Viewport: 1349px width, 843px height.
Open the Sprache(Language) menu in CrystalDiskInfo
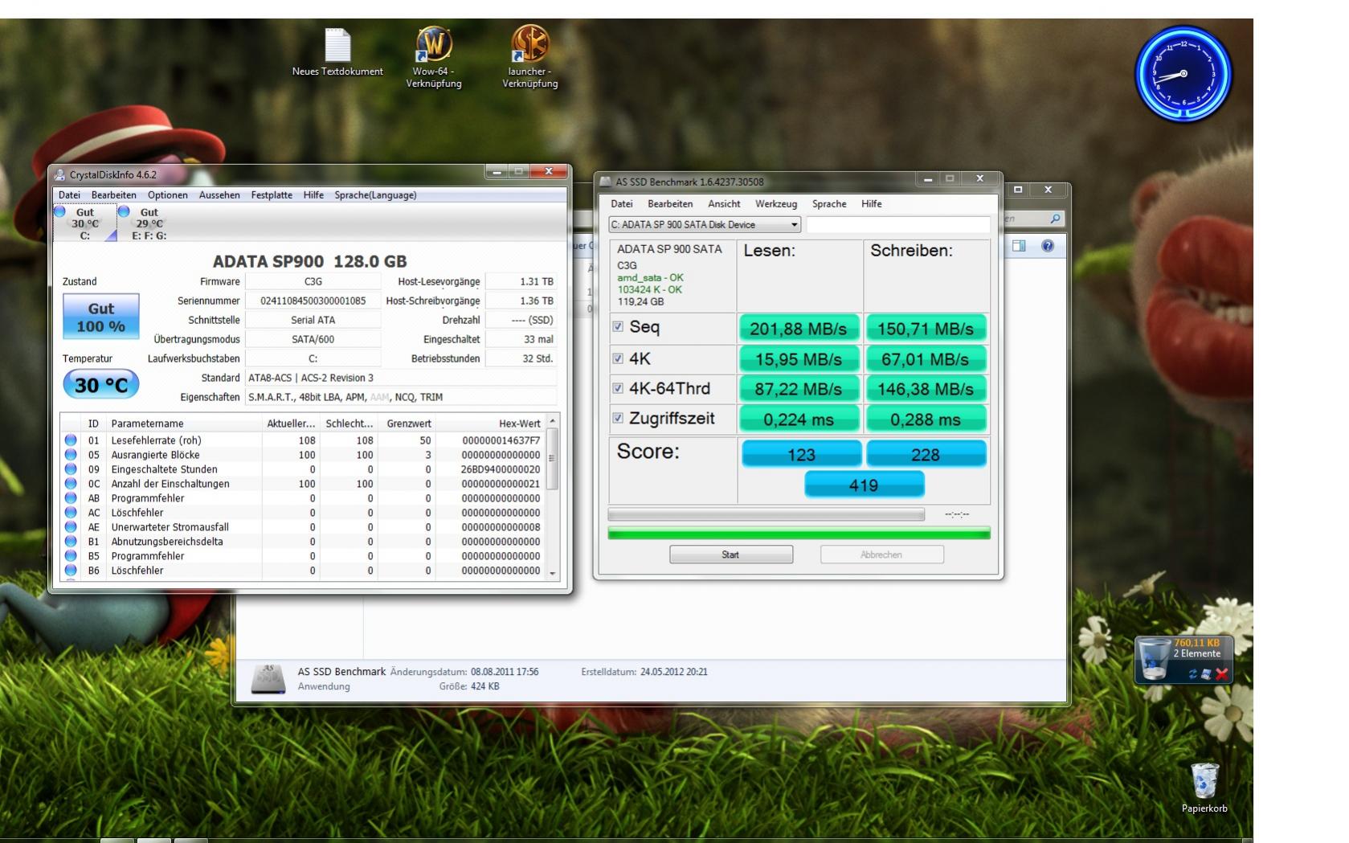[x=375, y=195]
